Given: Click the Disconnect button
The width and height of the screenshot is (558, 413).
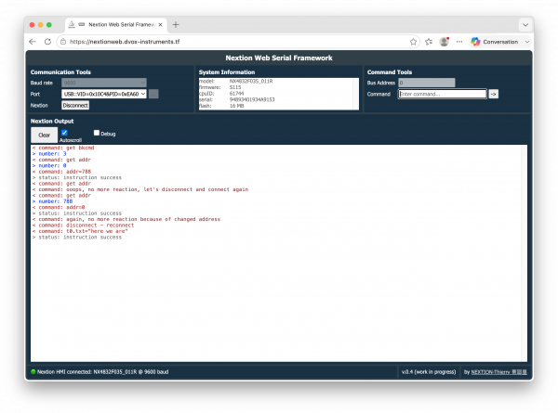Looking at the screenshot, I should [x=75, y=106].
